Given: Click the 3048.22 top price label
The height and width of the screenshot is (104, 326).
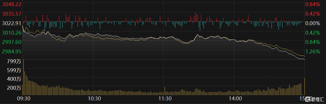Looking at the screenshot, I should coord(12,4).
